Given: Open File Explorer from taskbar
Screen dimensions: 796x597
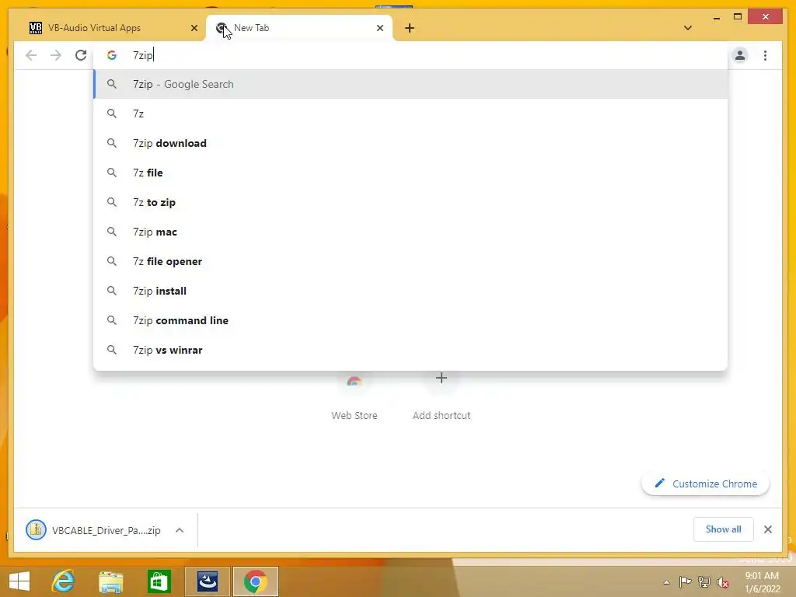Looking at the screenshot, I should point(110,581).
